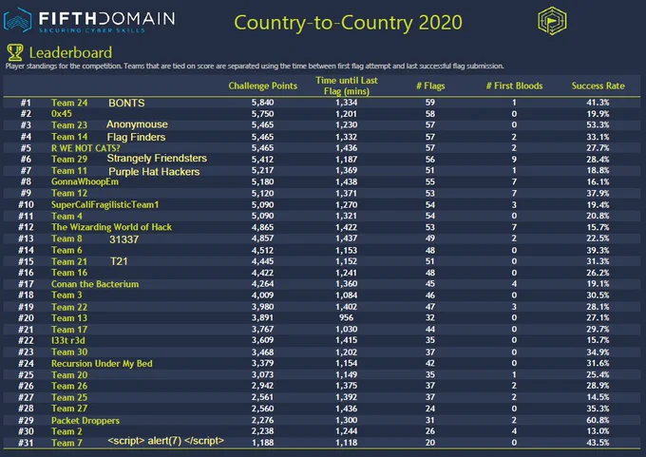This screenshot has width=646, height=457.
Task: Select R WE NOT CATS? team
Action: click(x=85, y=148)
